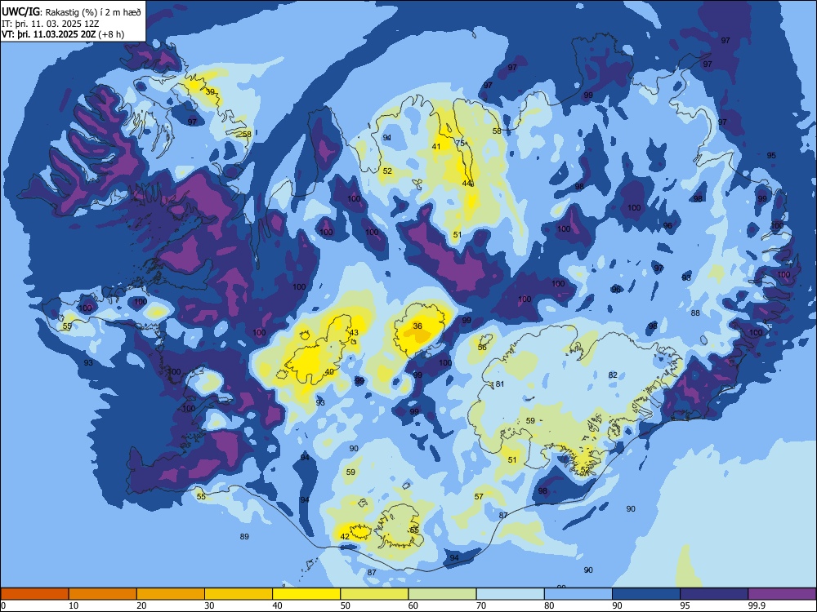The height and width of the screenshot is (612, 817).
Task: Click the '57' humidity value on the map
Action: 479,496
